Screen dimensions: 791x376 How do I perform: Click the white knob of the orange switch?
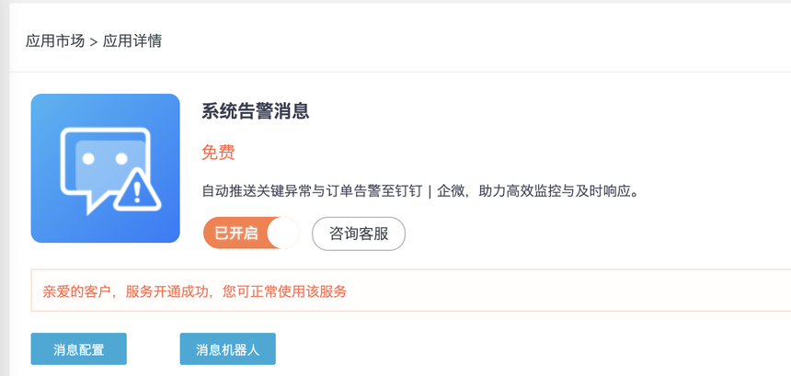pyautogui.click(x=283, y=234)
